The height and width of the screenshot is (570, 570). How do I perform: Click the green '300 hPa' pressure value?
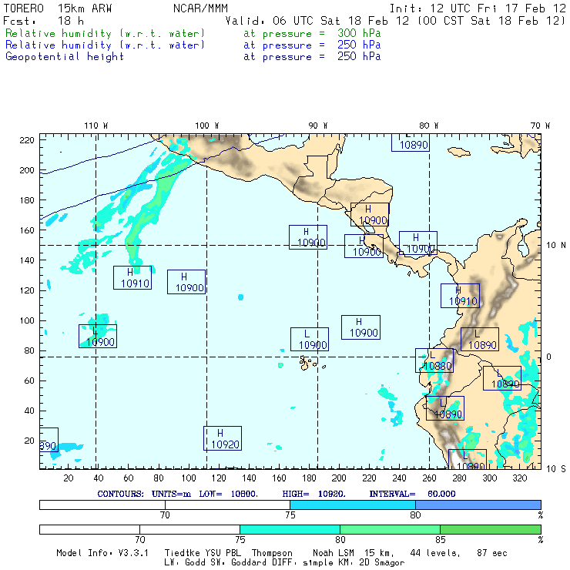click(359, 33)
